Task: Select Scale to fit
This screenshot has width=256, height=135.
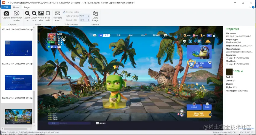Action: pos(48,16)
